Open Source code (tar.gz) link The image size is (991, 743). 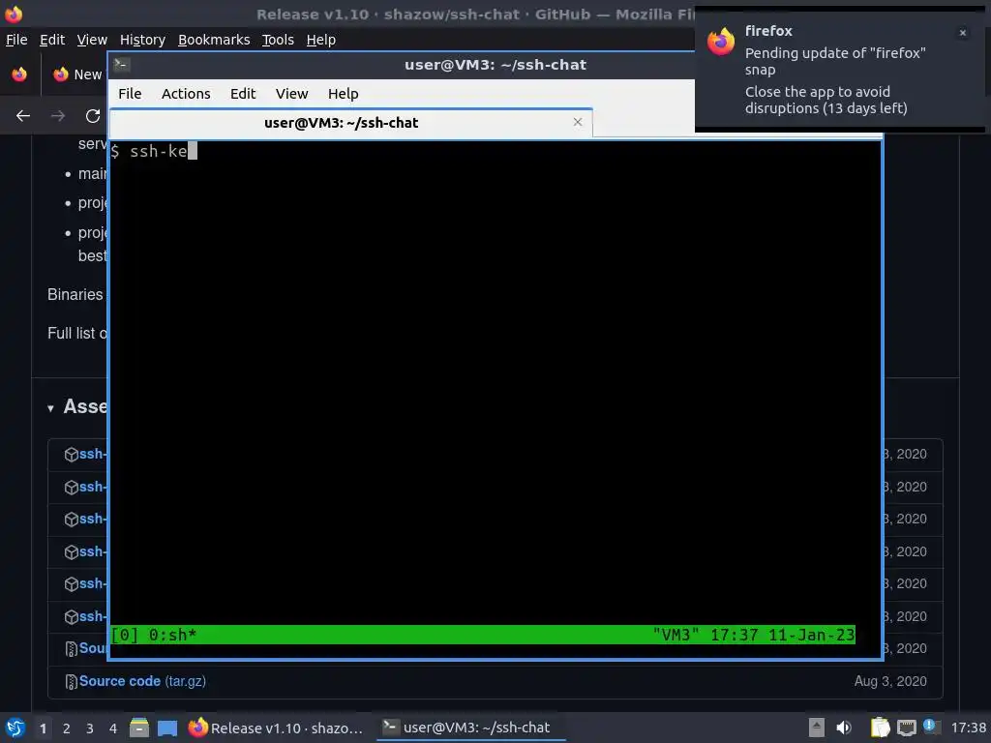142,681
